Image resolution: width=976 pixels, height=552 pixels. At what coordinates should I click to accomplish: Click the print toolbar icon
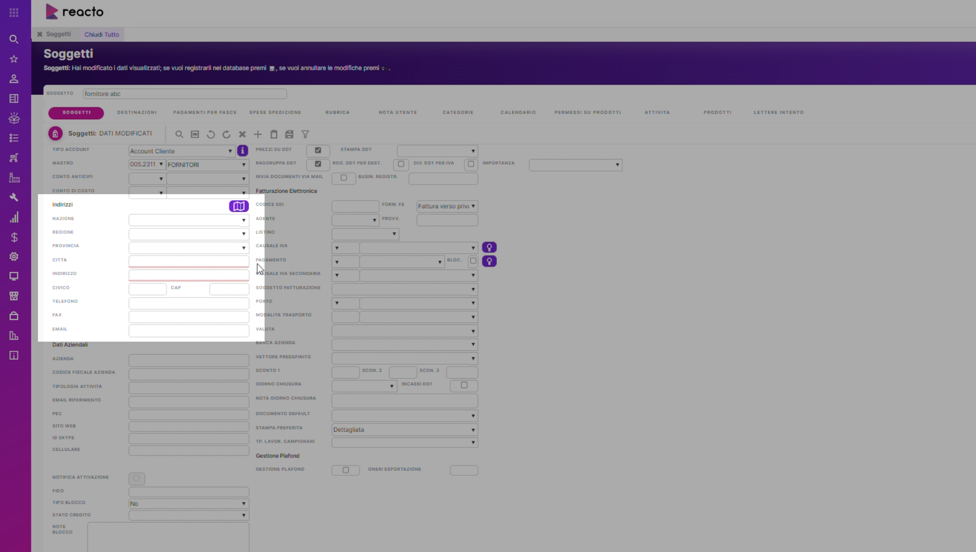(289, 134)
